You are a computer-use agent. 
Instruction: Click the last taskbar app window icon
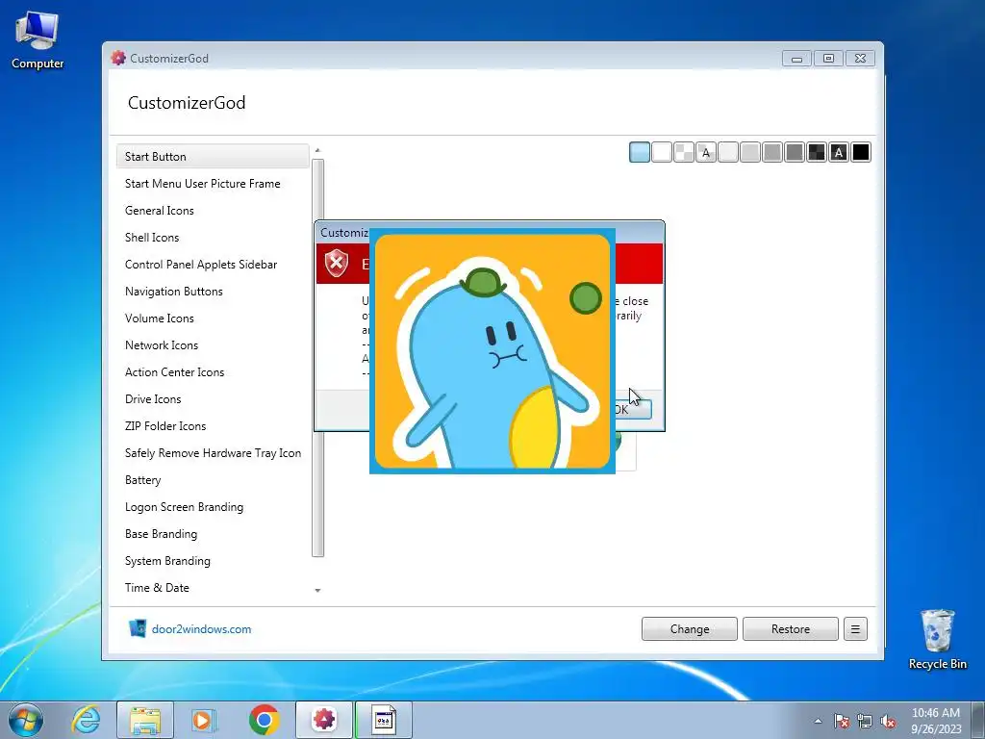pos(384,720)
